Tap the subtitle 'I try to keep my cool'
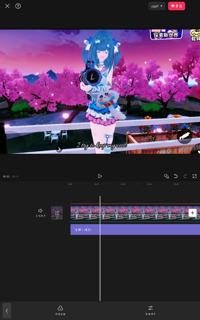The height and width of the screenshot is (320, 200). point(102,145)
